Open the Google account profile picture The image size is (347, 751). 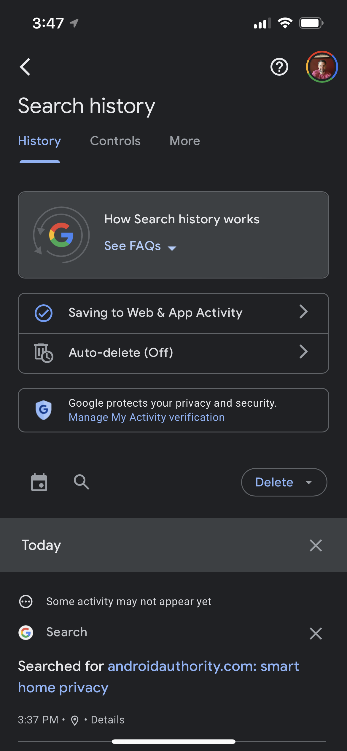tap(322, 67)
